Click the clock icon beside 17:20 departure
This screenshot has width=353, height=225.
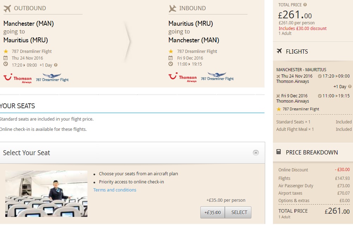click(6, 64)
